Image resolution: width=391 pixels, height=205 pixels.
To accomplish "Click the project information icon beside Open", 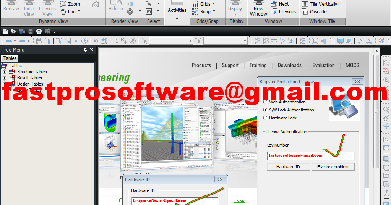I will point(22,31).
